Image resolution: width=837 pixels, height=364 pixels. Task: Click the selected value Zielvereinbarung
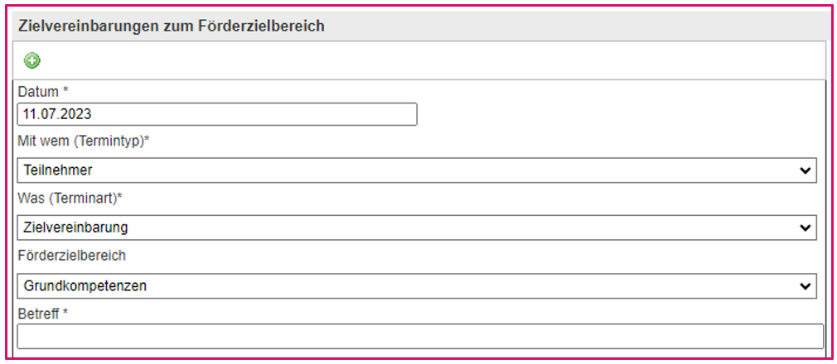pos(75,227)
